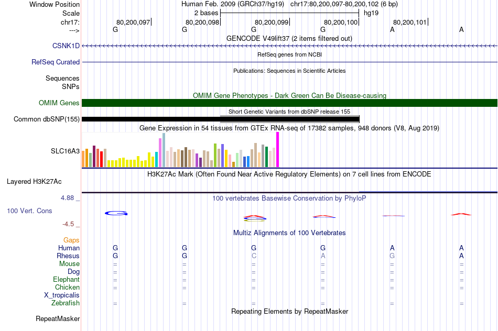Select the 100 Vert. Cons label
This screenshot has height=331, width=498.
coord(29,211)
